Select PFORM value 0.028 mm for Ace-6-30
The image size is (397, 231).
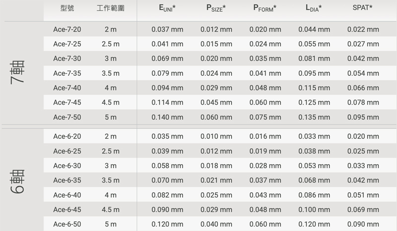click(265, 165)
